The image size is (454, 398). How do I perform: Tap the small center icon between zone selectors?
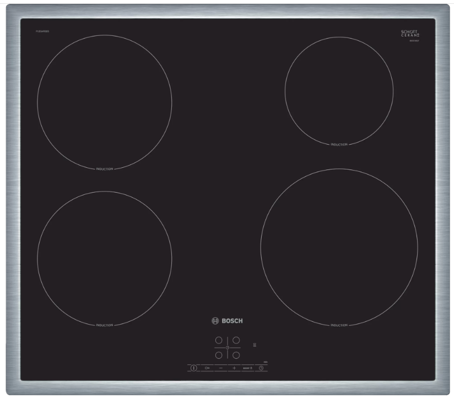[227, 348]
